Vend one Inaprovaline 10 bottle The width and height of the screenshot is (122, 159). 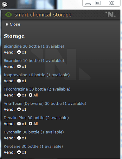(x=22, y=81)
